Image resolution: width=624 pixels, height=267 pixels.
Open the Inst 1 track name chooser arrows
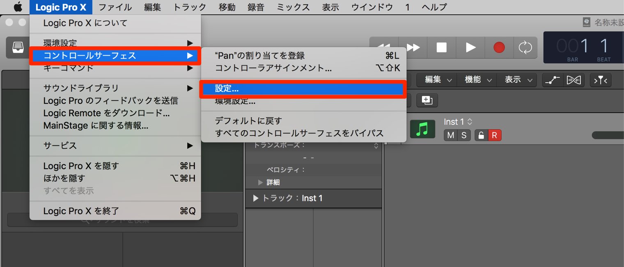click(470, 122)
